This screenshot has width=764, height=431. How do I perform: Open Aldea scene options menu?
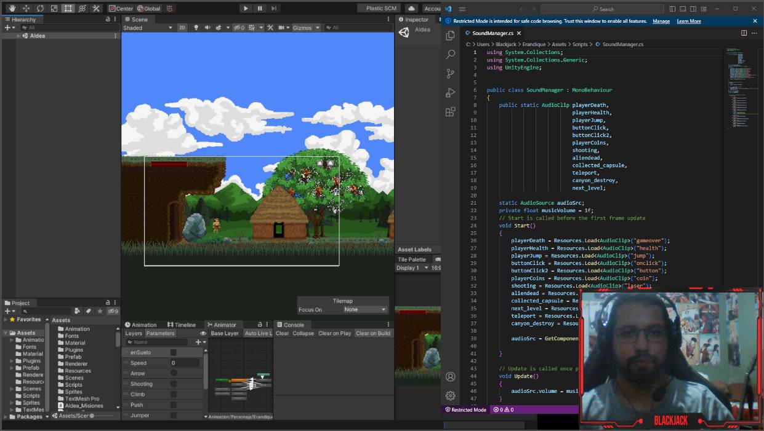(115, 36)
